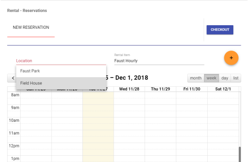The height and width of the screenshot is (162, 248).
Task: Select 11am slot on Friday 11/30
Action: (x=191, y=133)
